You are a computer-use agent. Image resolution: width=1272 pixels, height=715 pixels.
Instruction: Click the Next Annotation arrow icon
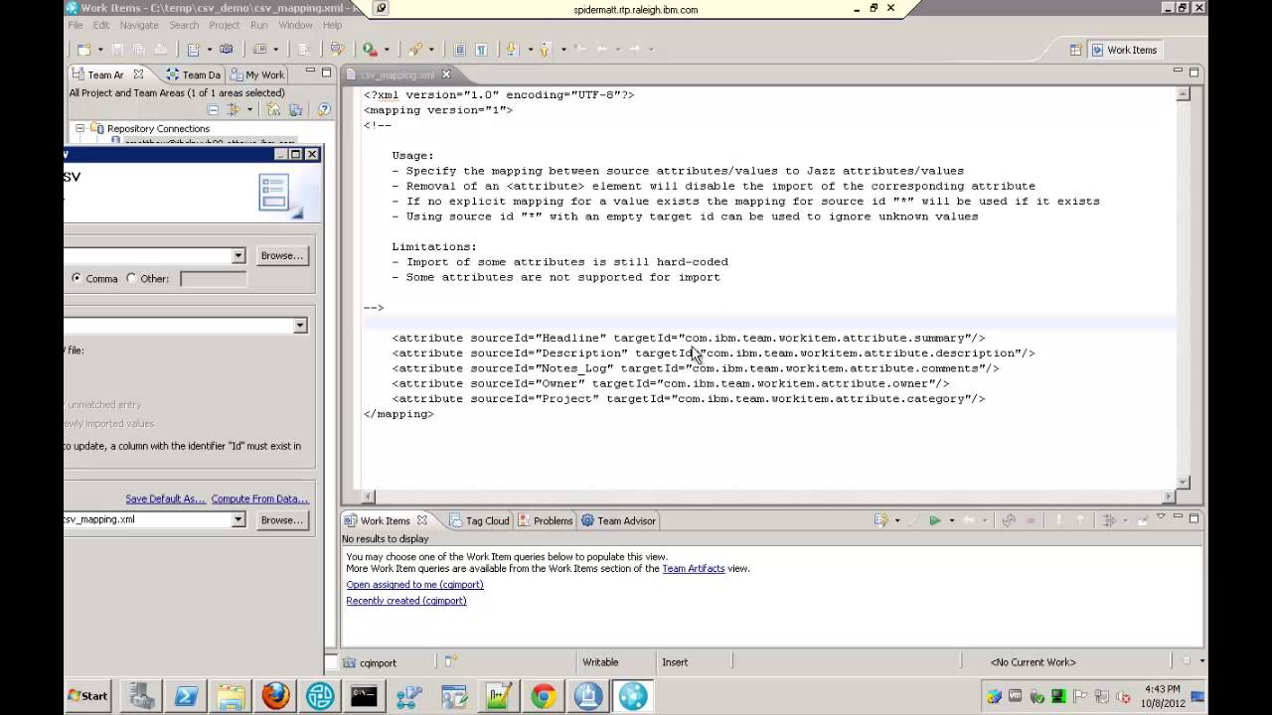pyautogui.click(x=513, y=50)
